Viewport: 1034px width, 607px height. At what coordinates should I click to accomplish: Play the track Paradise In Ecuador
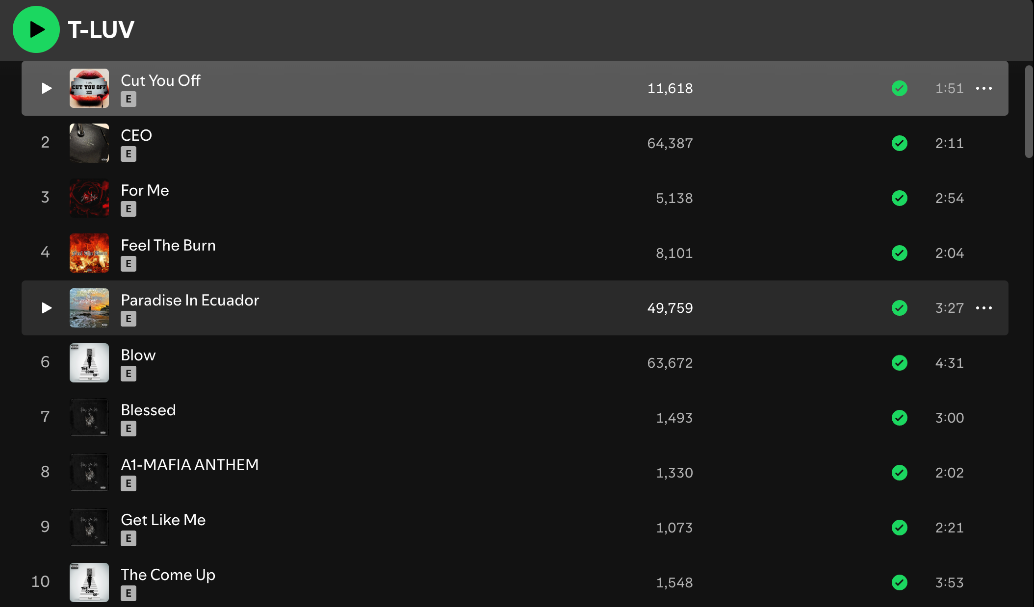(47, 308)
